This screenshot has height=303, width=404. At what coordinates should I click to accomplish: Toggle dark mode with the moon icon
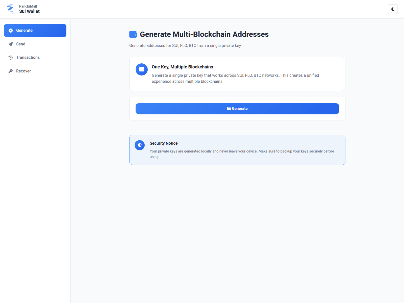click(393, 9)
